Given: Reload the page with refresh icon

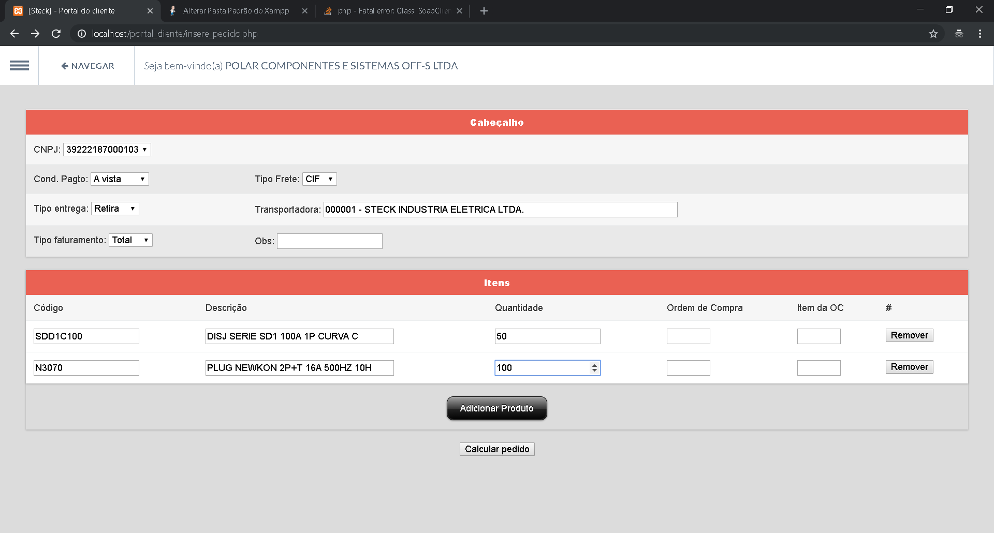Looking at the screenshot, I should [56, 34].
